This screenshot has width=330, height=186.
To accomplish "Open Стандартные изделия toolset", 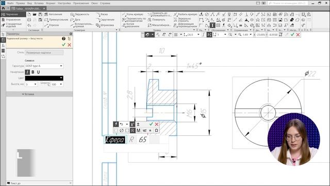I will click(13, 25).
